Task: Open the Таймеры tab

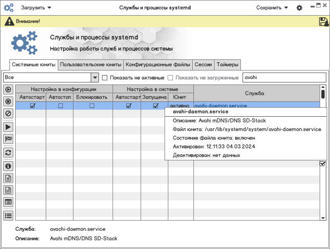Action: click(x=227, y=65)
